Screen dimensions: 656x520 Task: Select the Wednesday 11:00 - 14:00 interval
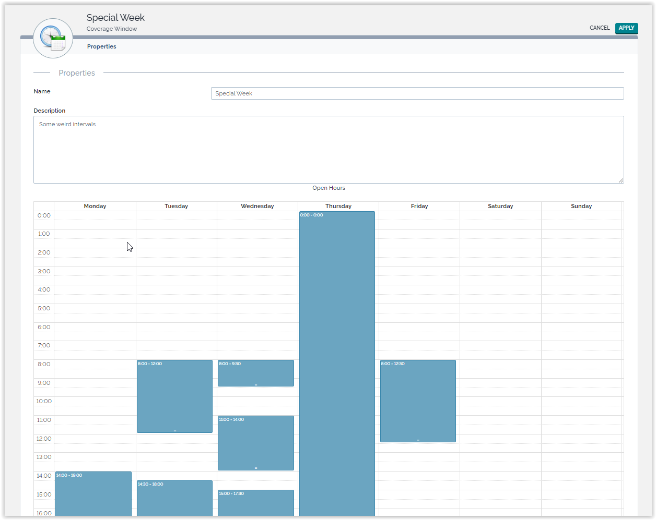[255, 443]
